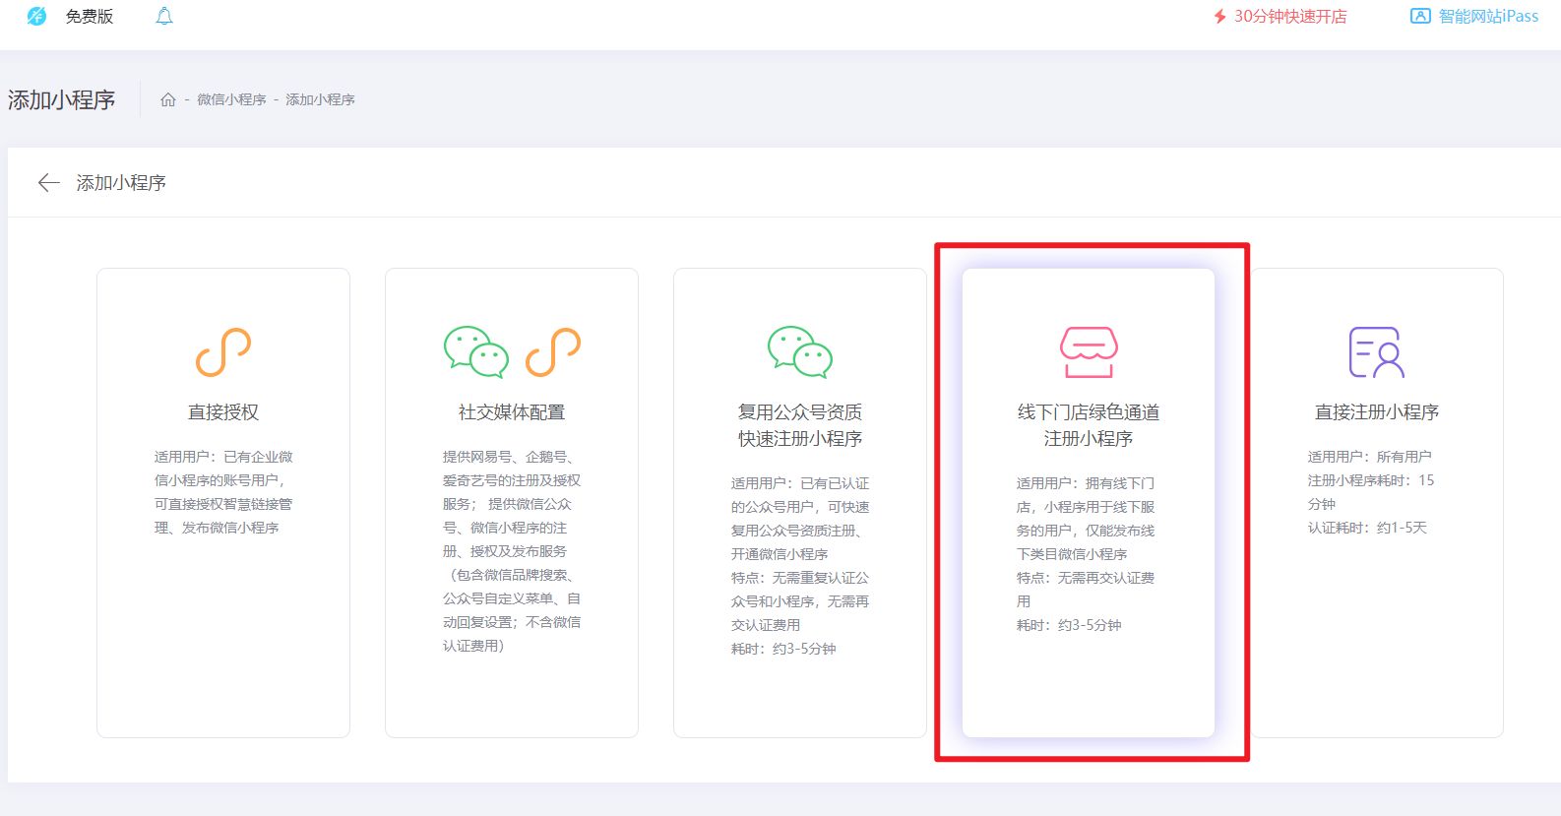
Task: Click the 添加小程序 page heading
Action: [x=62, y=99]
